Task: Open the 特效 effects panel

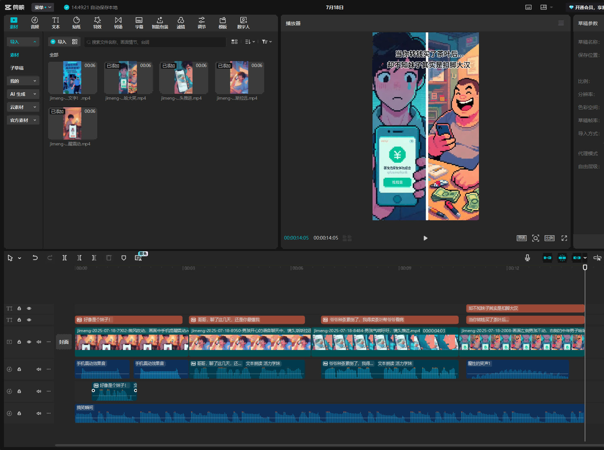Action: (x=97, y=23)
